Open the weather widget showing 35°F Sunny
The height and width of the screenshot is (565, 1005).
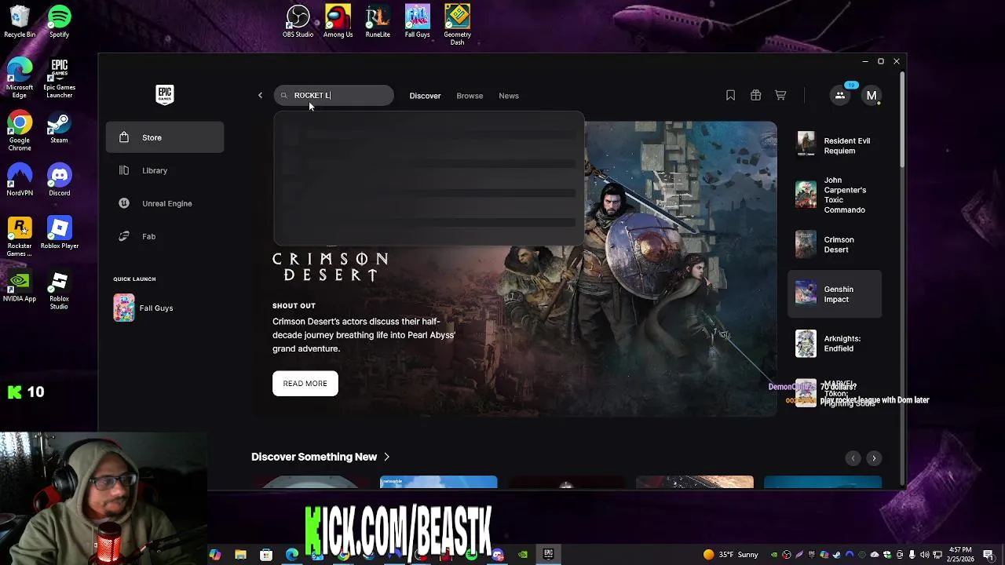(x=730, y=555)
